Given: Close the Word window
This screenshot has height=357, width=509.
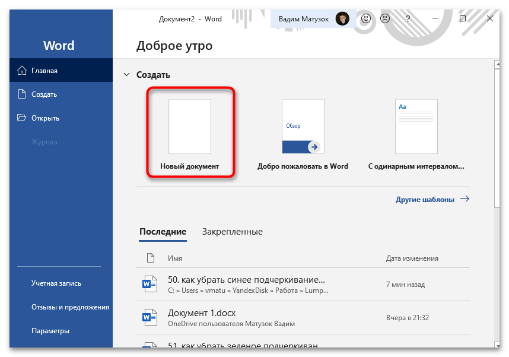Looking at the screenshot, I should [490, 18].
